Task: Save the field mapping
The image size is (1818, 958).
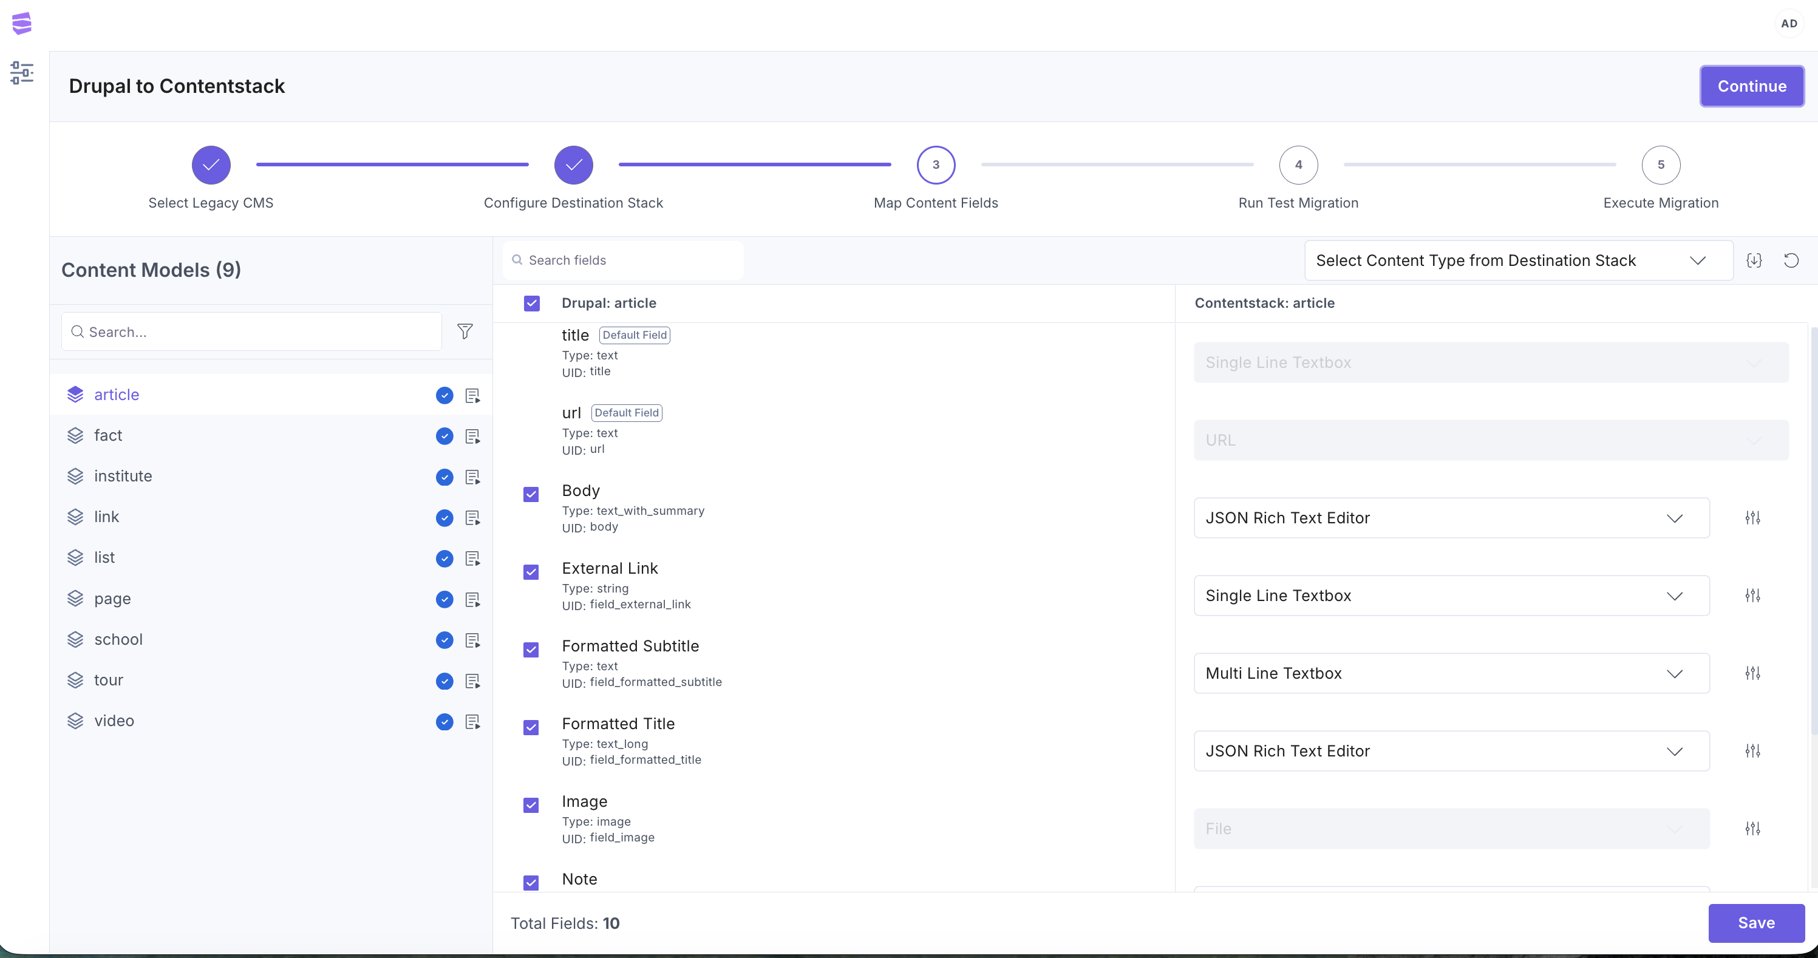Action: (1756, 923)
